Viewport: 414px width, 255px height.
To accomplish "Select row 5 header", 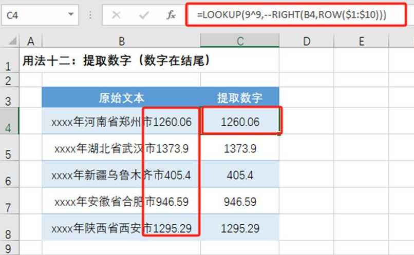I will pos(9,148).
